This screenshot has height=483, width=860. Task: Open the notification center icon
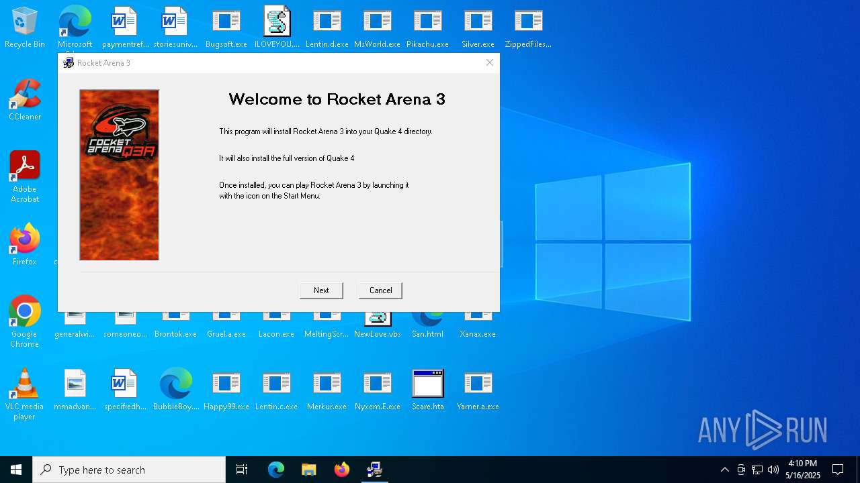(838, 470)
